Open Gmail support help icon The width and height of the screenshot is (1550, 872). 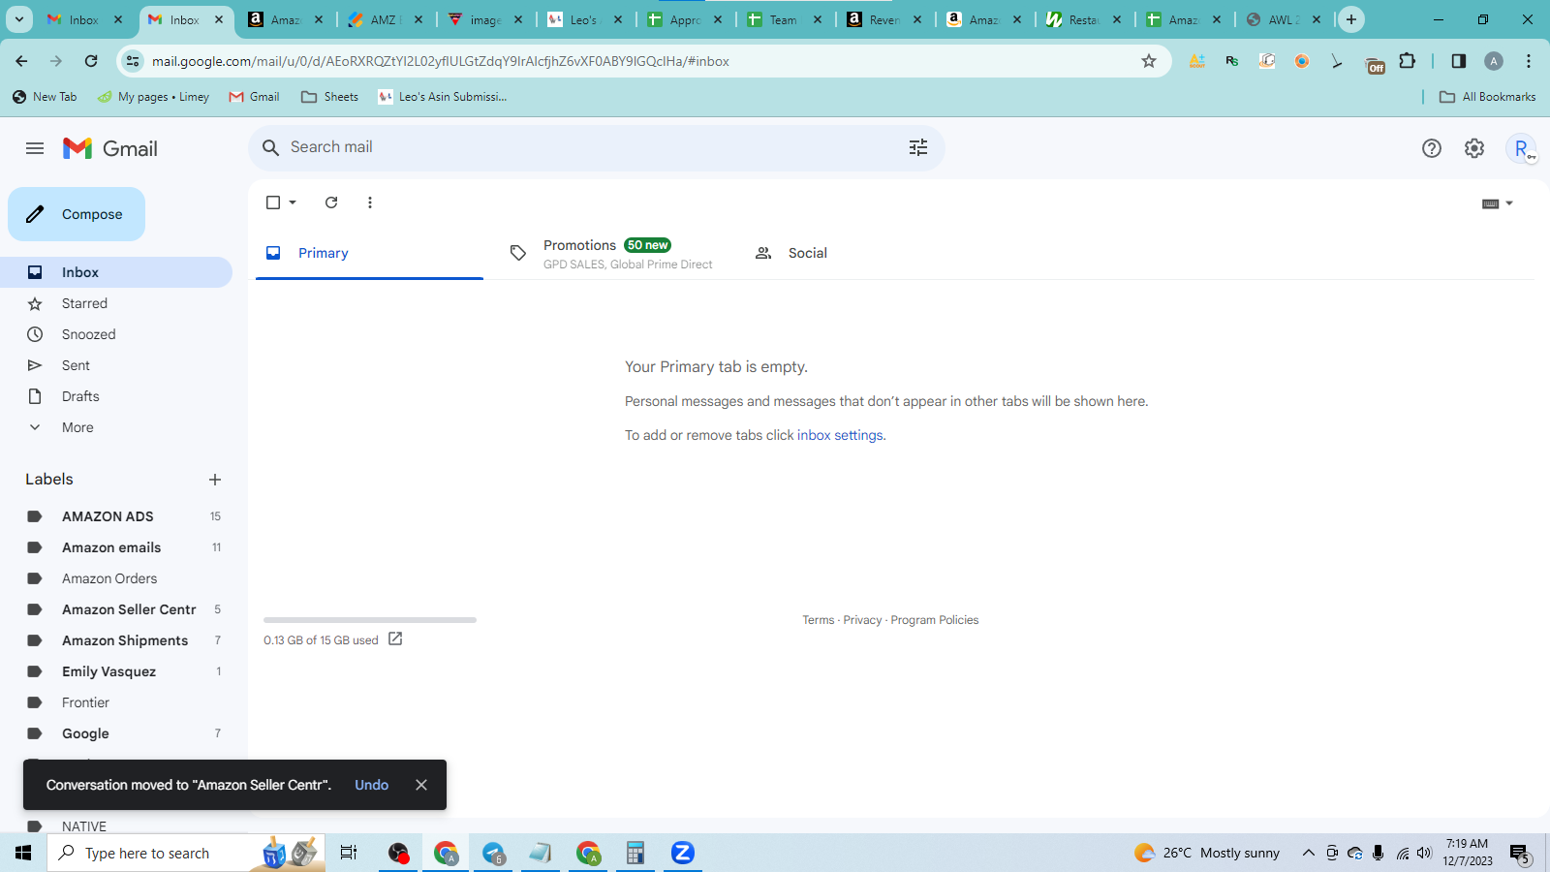1432,148
